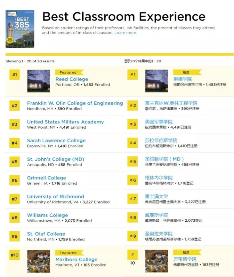Click the text 'Williamstown, MA • 2,073 Enrolled'
The image size is (234, 277).
tap(60, 221)
